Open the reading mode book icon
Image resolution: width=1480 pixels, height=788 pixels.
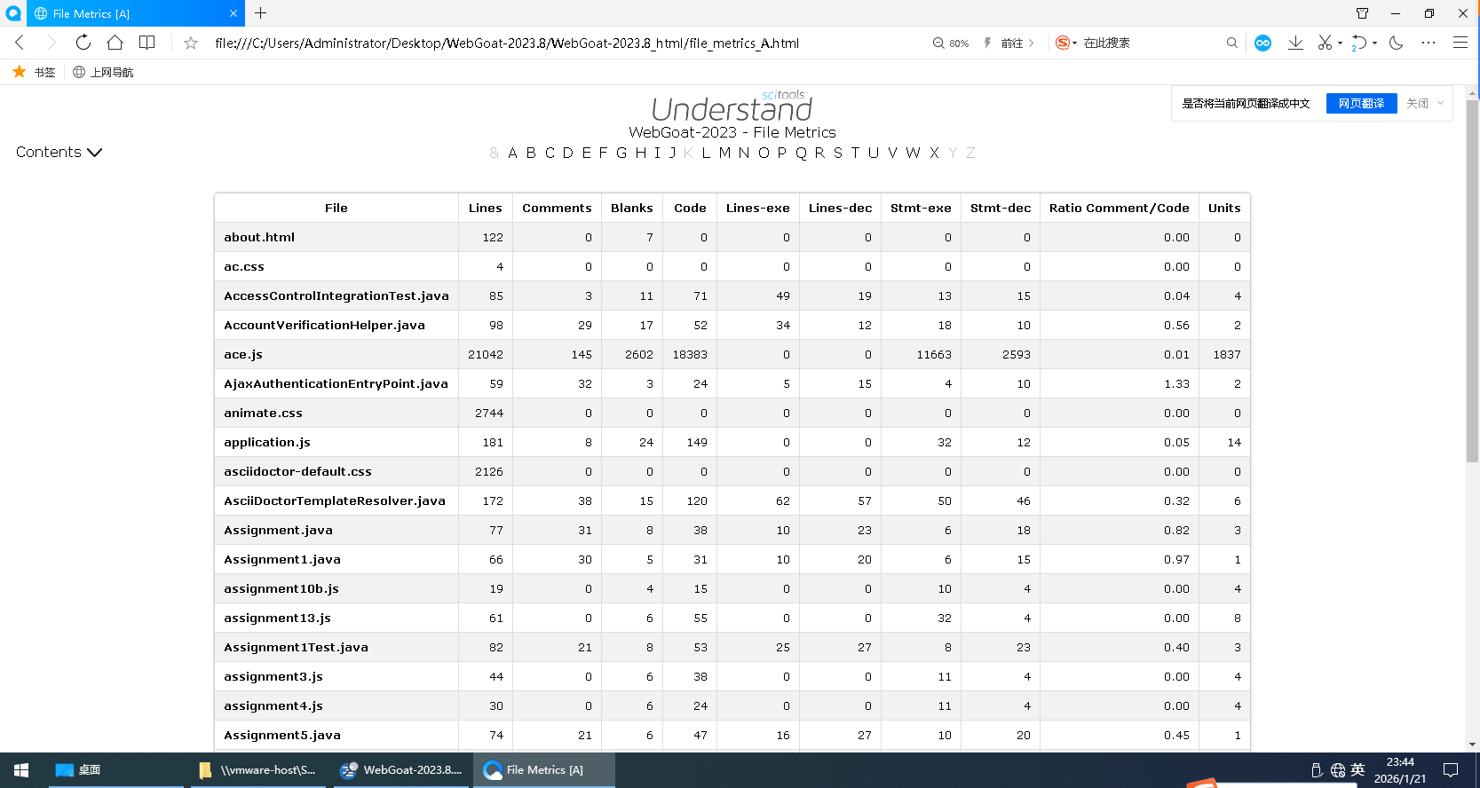point(147,43)
